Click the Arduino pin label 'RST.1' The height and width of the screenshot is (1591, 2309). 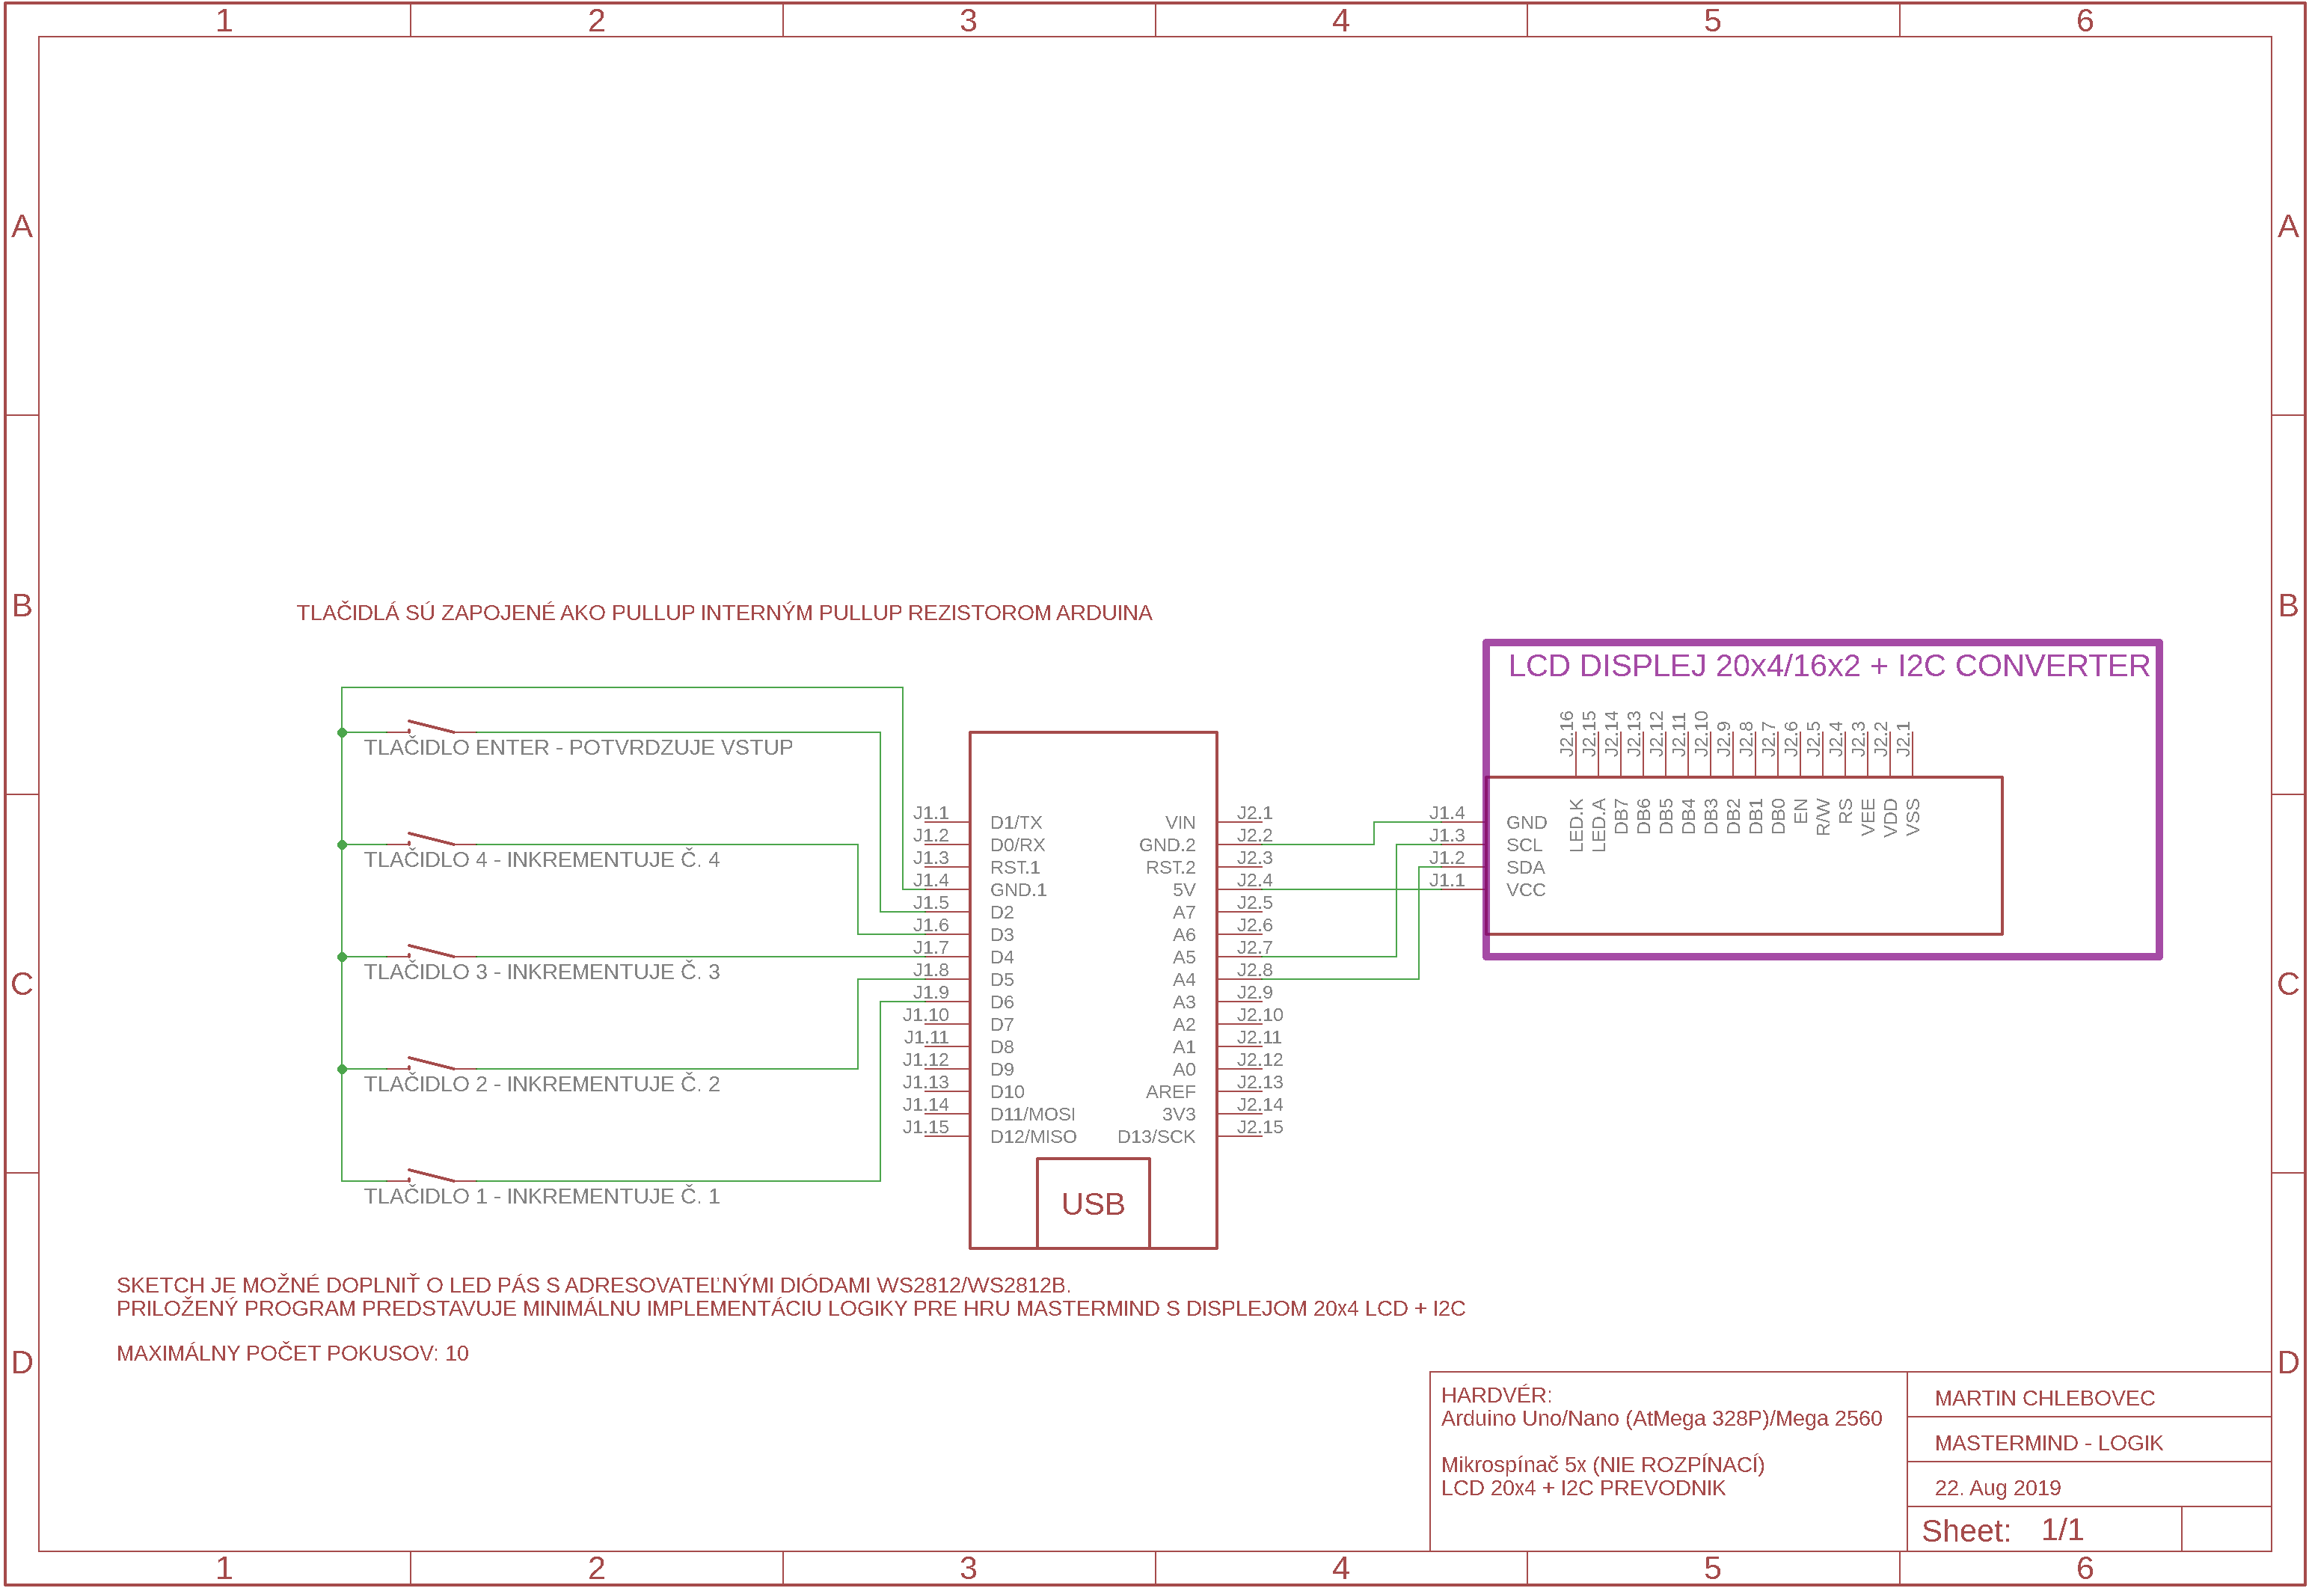point(1014,867)
